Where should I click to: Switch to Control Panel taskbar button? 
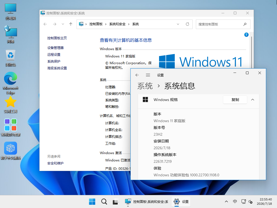pyautogui.click(x=146, y=201)
